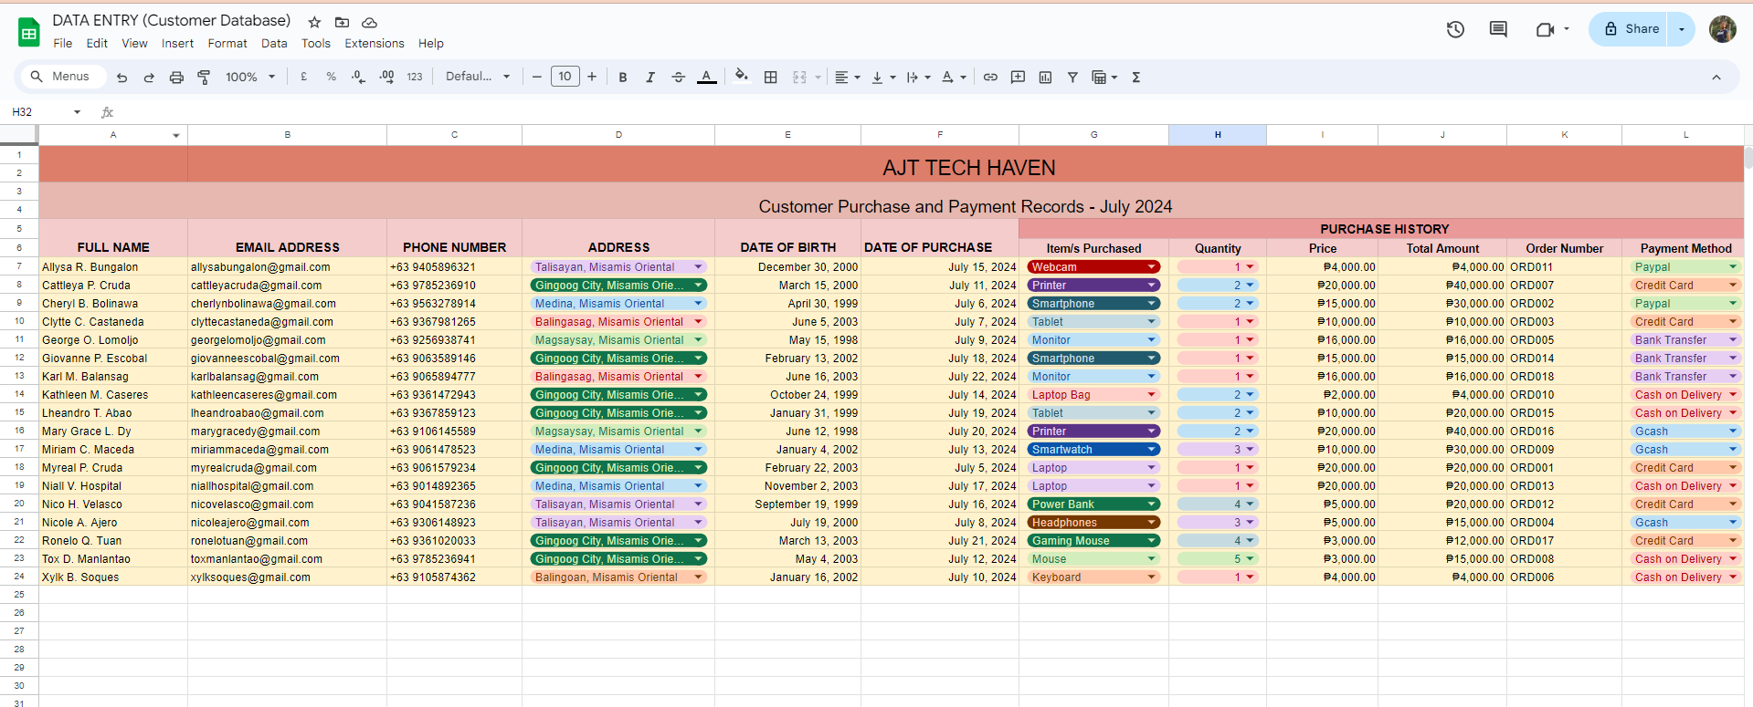
Task: Click the vertical scrollbar thumb
Action: click(x=1748, y=157)
